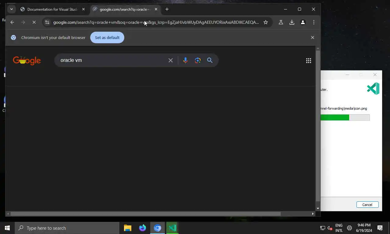Open the profile avatar menu
This screenshot has height=234, width=390.
(303, 22)
